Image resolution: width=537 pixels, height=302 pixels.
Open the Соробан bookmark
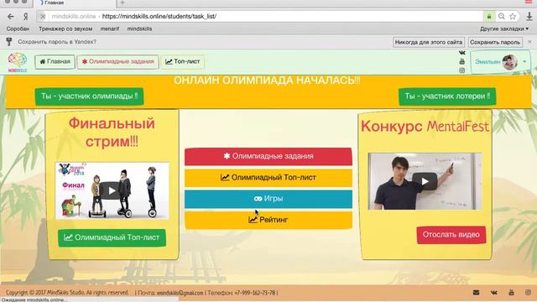pos(18,29)
